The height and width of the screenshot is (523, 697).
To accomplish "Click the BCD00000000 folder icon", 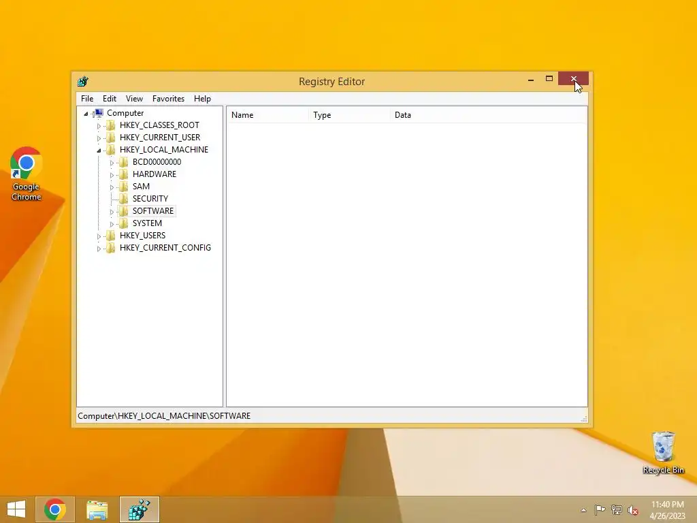I will pos(124,162).
